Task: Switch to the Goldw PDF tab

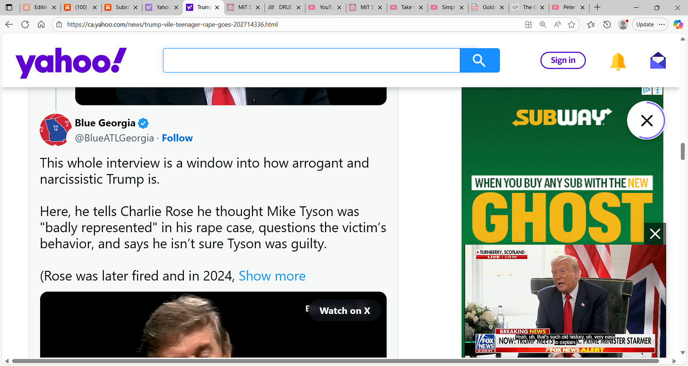Action: (487, 8)
